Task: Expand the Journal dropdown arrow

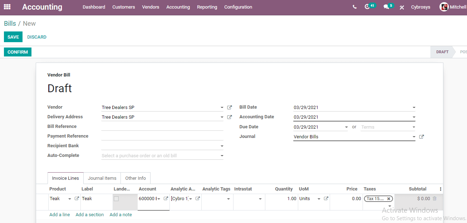Action: pos(414,137)
